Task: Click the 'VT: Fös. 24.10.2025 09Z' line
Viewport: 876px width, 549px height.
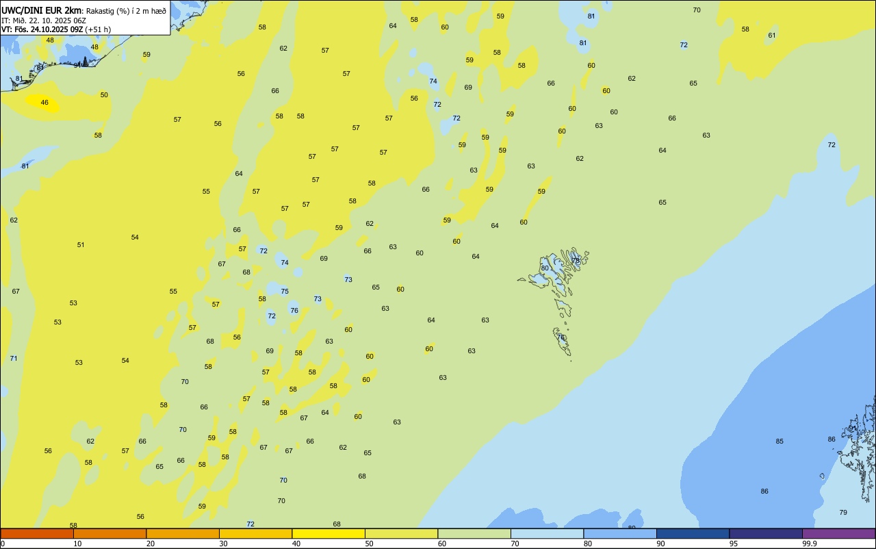Action: [x=42, y=29]
